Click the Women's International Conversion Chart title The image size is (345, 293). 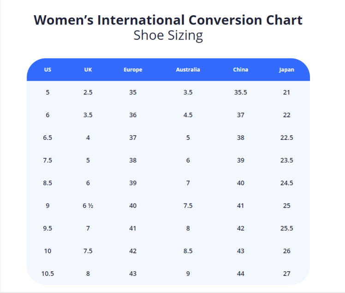click(x=168, y=20)
